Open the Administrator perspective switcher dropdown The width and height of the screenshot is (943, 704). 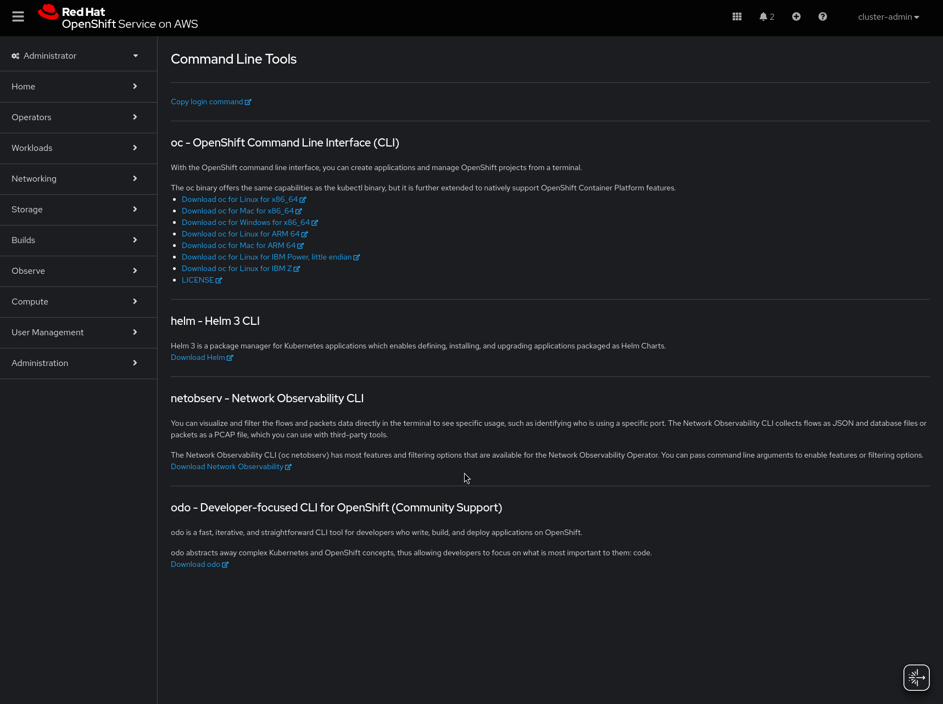pyautogui.click(x=135, y=56)
